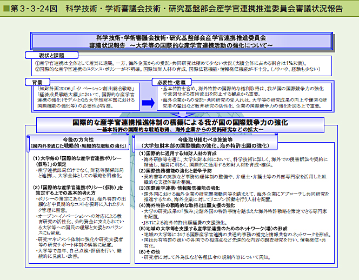Click the downward arrow above the headline
Viewport: 359px width, 280px height.
(x=183, y=115)
